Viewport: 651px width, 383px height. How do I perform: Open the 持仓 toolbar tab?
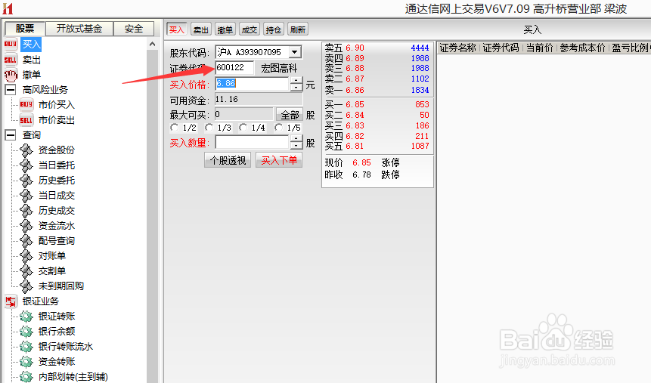click(273, 29)
